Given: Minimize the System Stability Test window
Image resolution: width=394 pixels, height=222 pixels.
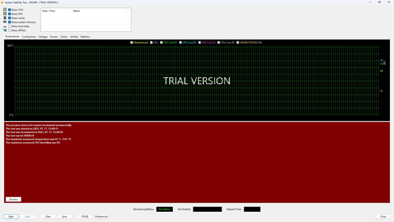Looking at the screenshot, I should (x=370, y=2).
